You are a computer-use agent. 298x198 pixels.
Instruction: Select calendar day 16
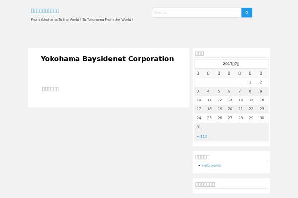click(262, 100)
